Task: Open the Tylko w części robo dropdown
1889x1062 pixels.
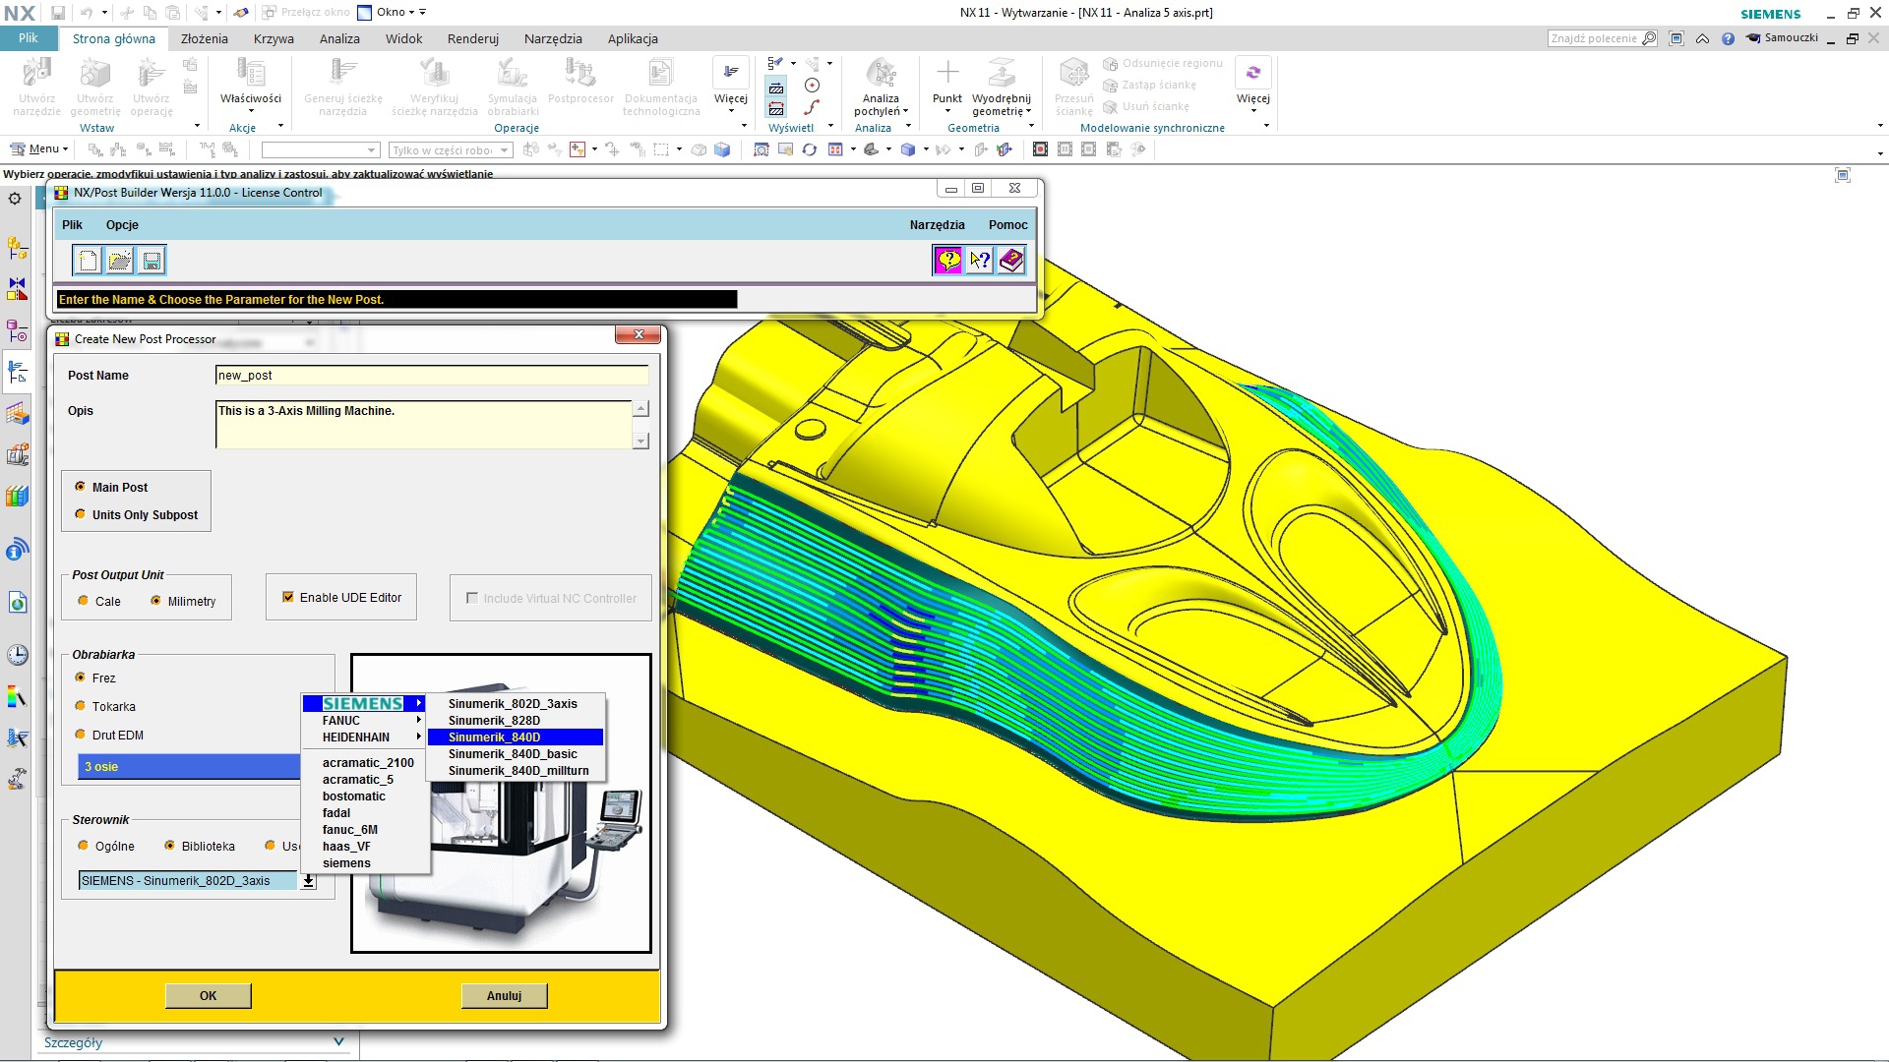Action: [x=451, y=150]
